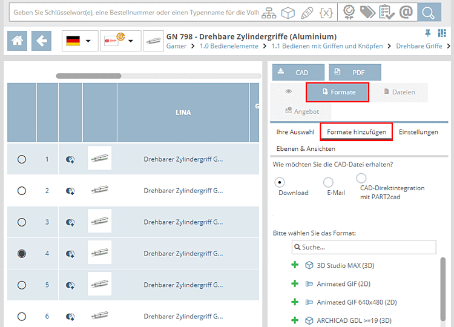Open the checklist clipboard icon
Viewport: 454px width, 327px height.
387,12
